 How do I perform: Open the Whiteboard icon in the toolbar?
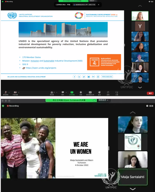point(117,92)
